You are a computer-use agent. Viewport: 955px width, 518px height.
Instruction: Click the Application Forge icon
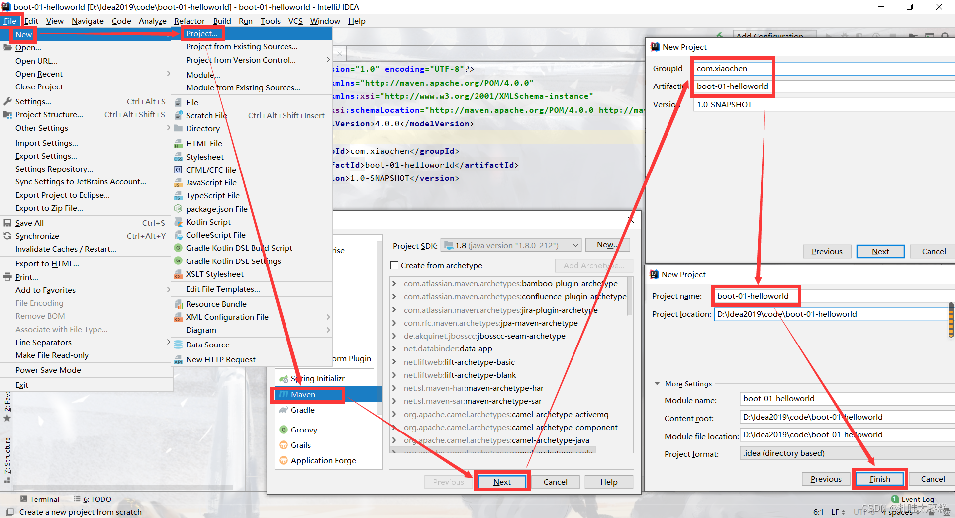tap(284, 461)
